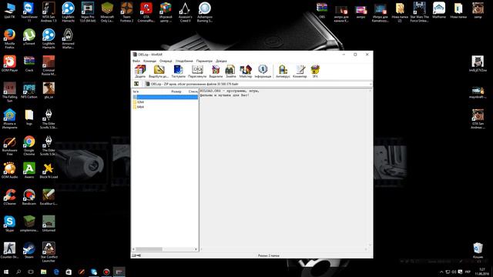This screenshot has height=277, width=493.
Task: Click the SFX toolbar icon
Action: click(315, 72)
